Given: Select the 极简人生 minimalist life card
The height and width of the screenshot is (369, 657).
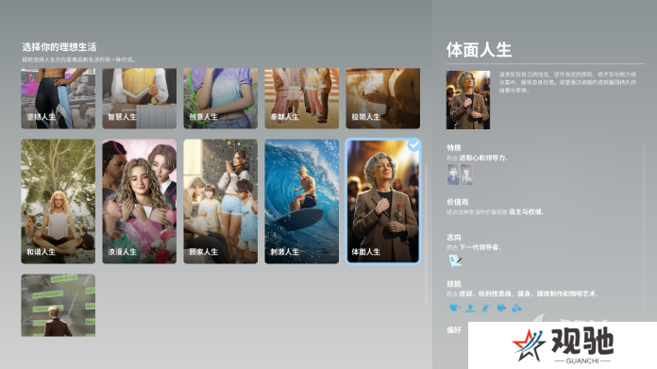Looking at the screenshot, I should pos(383,98).
